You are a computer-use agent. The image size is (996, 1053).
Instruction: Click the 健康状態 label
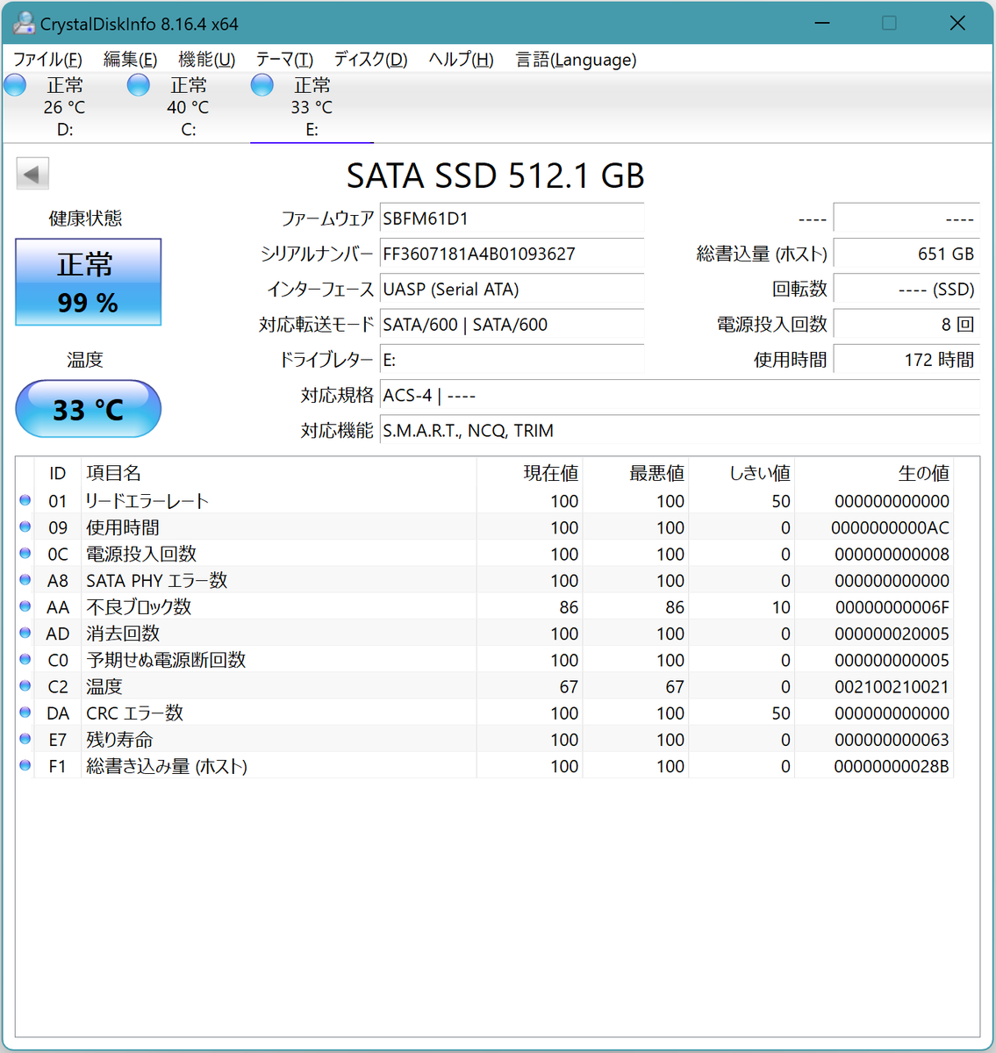click(85, 218)
